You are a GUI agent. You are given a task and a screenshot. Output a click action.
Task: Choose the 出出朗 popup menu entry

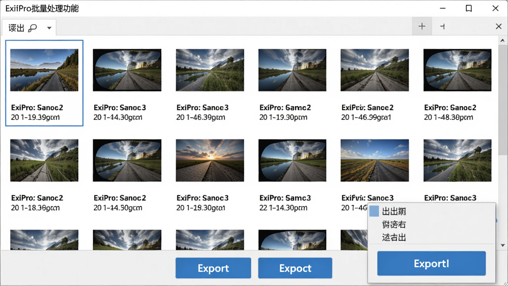coord(432,212)
